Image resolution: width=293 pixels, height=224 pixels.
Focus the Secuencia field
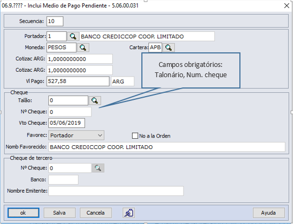point(55,21)
